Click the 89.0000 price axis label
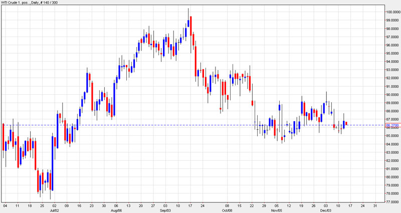The height and width of the screenshot is (213, 401). 393,103
